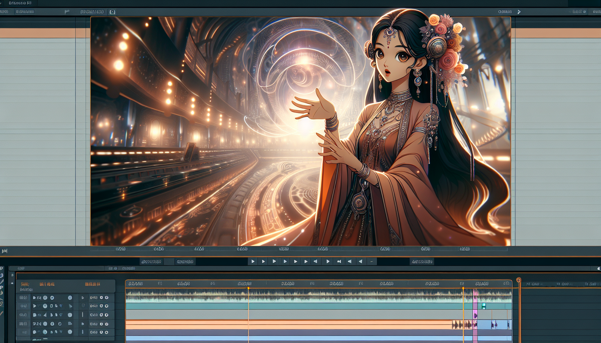601x343 pixels.
Task: Click the minus button at transport bar end
Action: tap(372, 262)
